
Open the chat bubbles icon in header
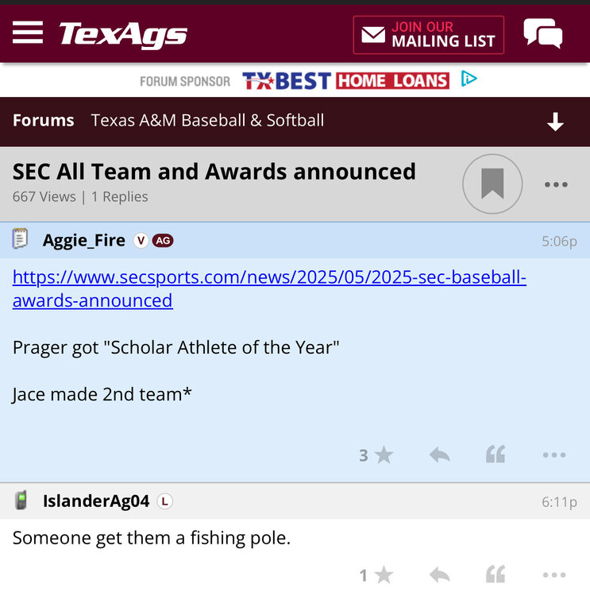[543, 34]
